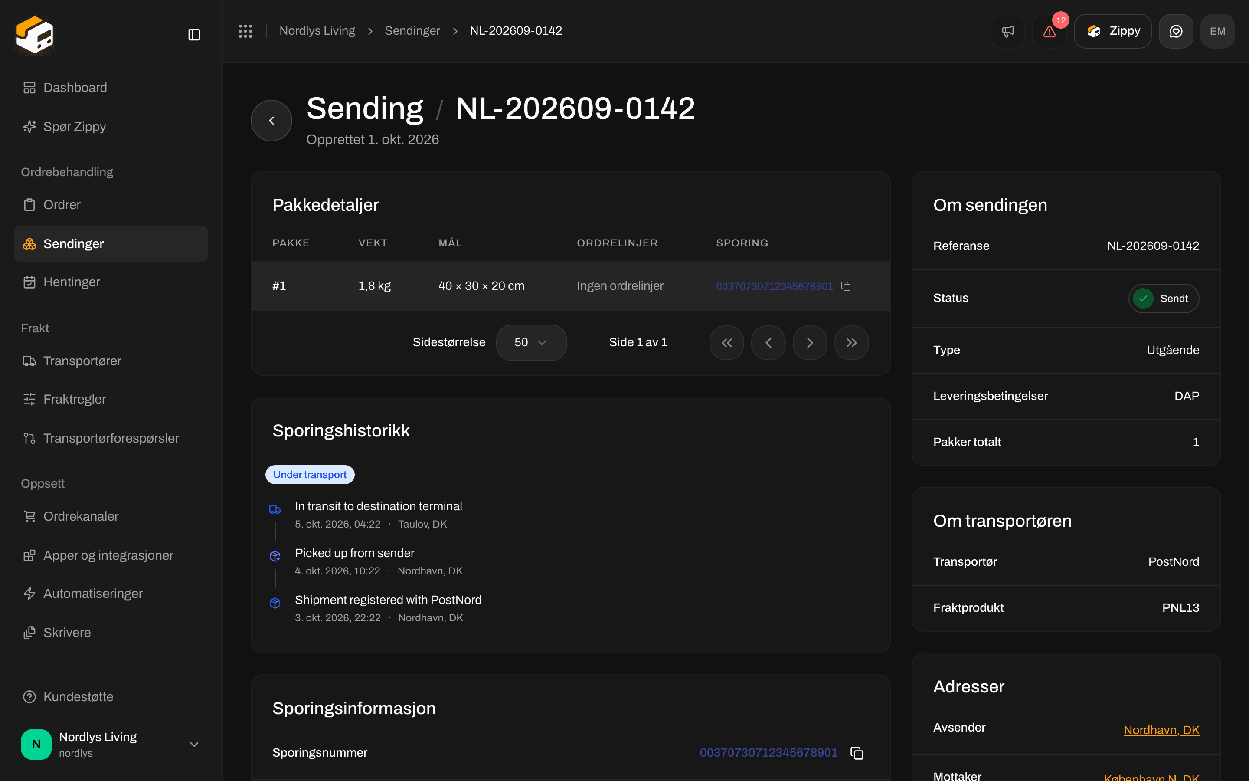The height and width of the screenshot is (781, 1249).
Task: Open Sporingsnummer link 00370730712345678901
Action: click(x=768, y=753)
